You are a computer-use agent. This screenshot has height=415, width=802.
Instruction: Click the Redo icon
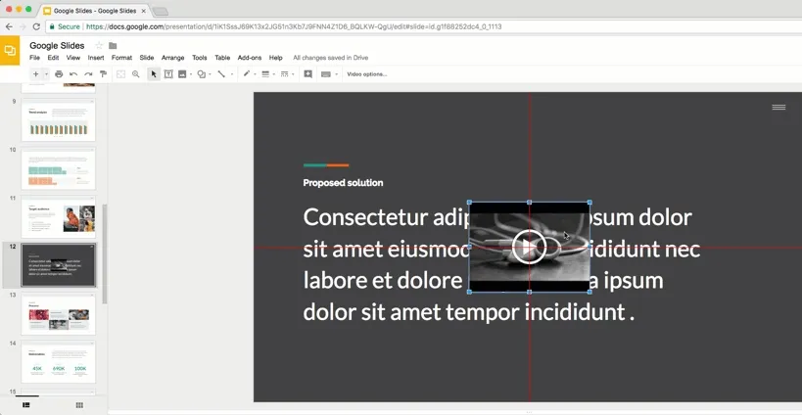click(88, 74)
